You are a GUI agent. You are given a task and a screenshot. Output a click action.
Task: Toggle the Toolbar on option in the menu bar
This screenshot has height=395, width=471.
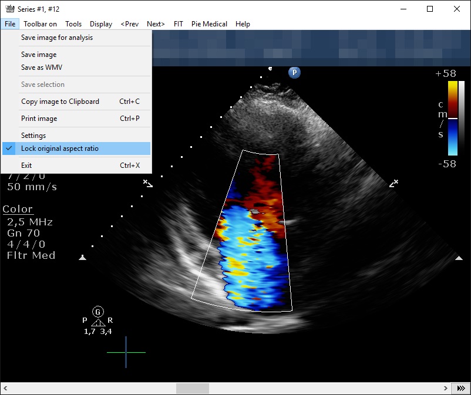pyautogui.click(x=40, y=23)
